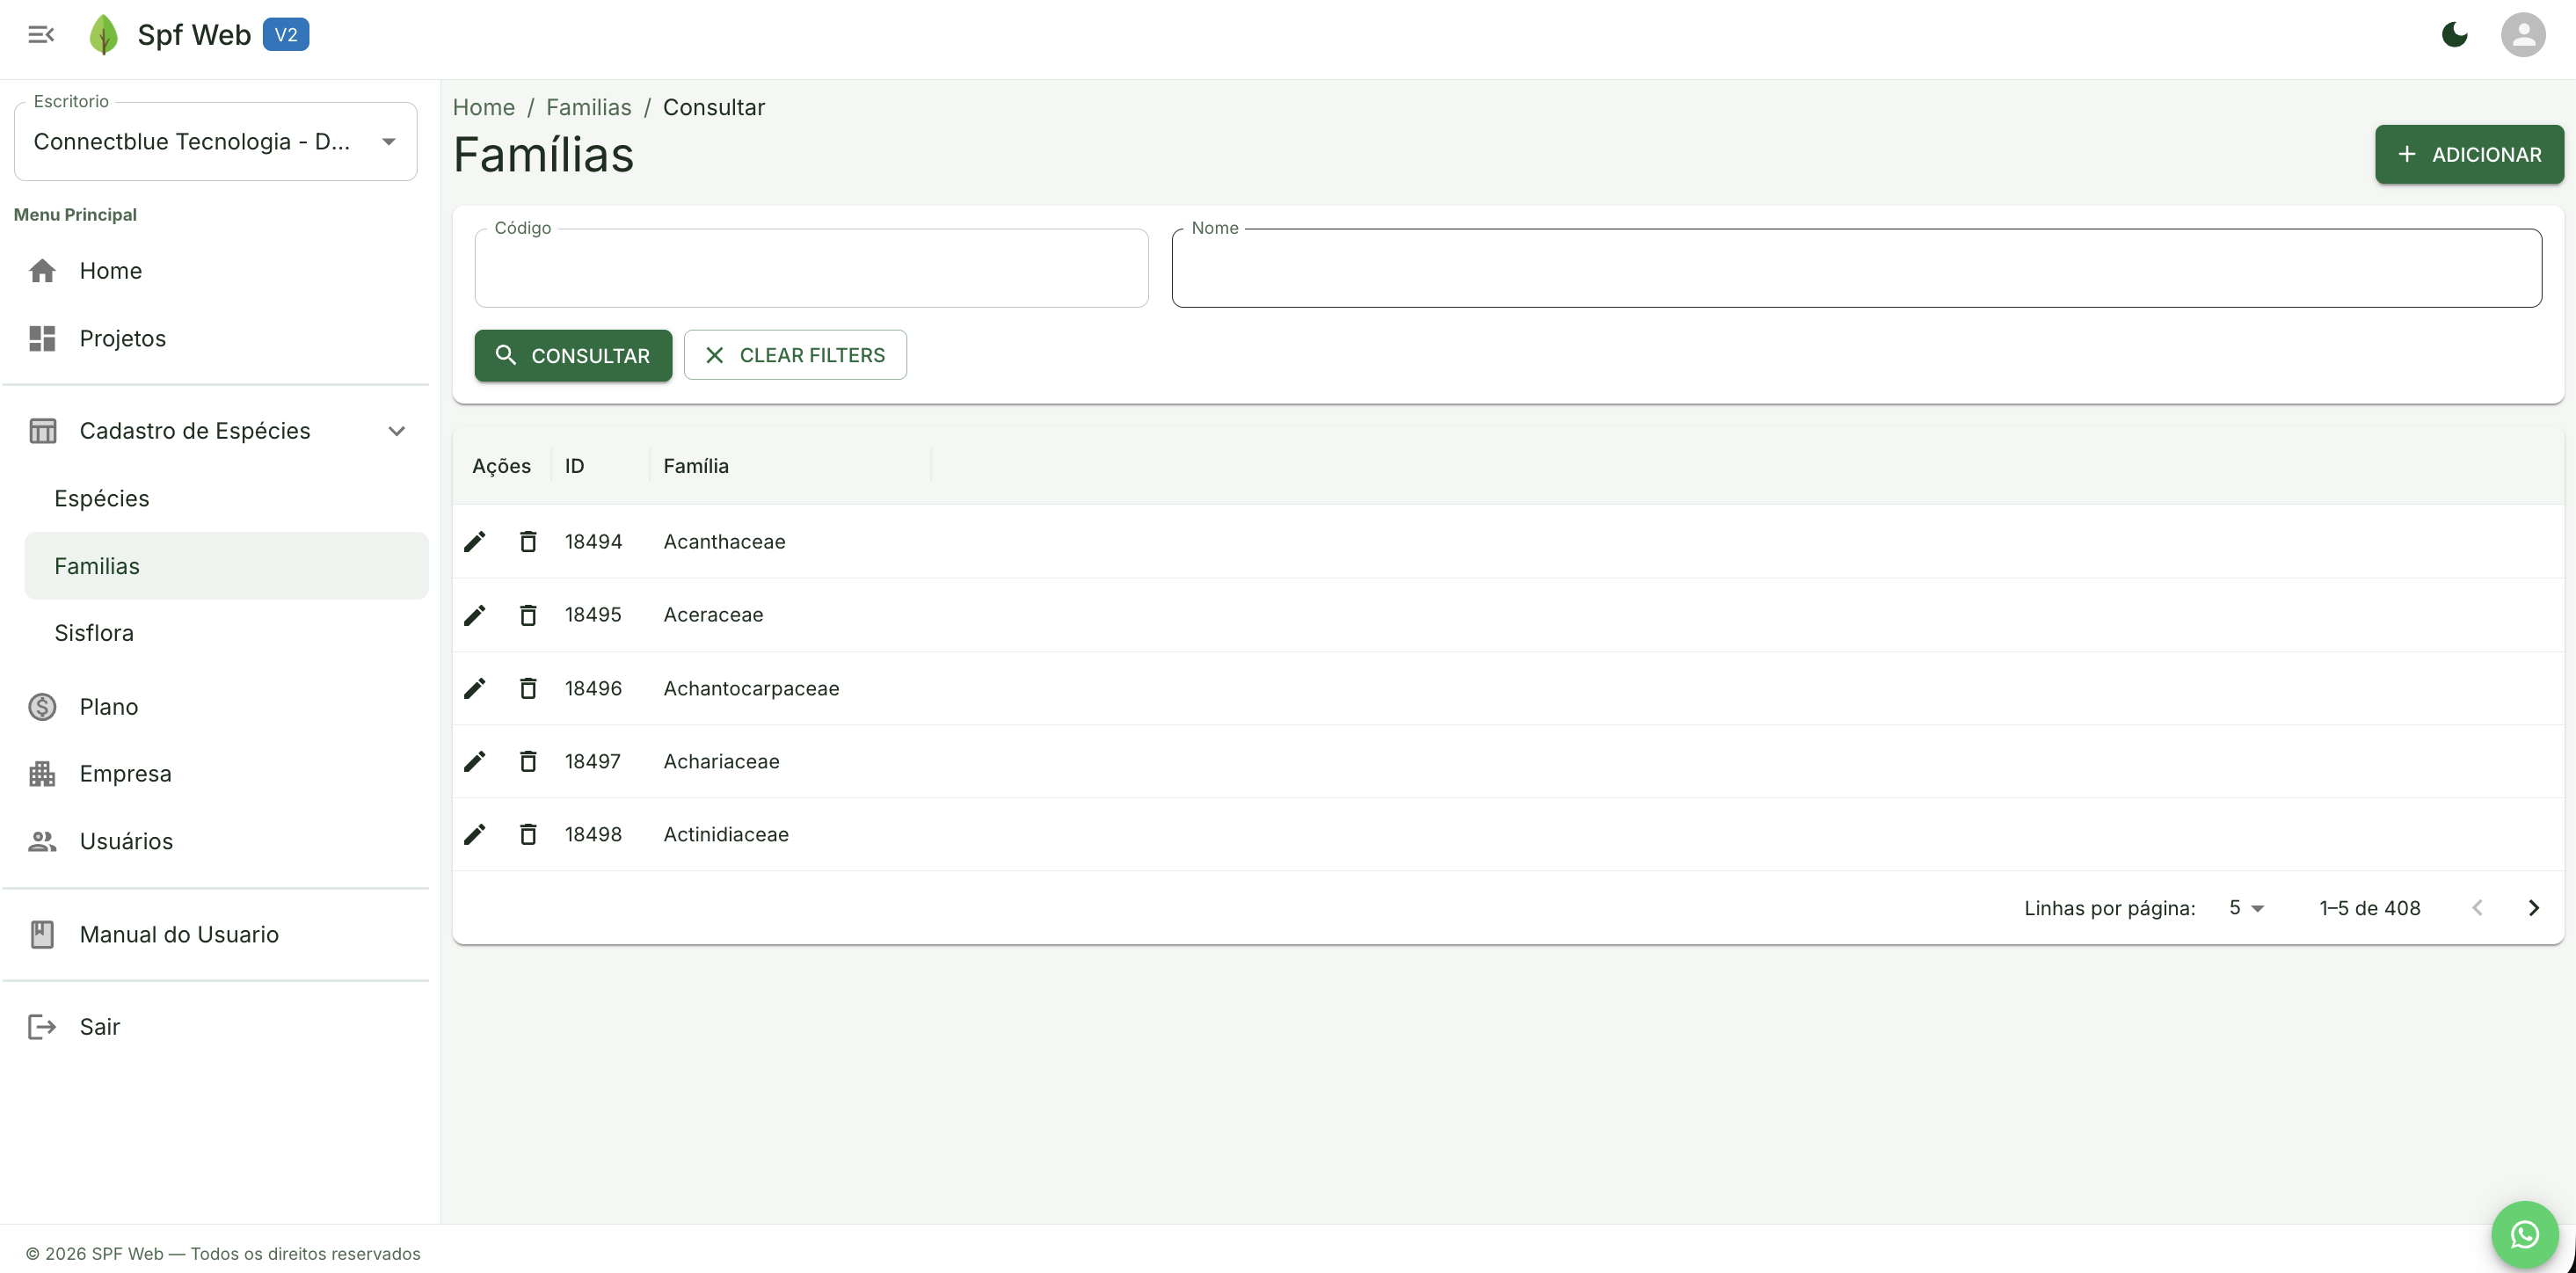2576x1273 pixels.
Task: Click the Plano dollar-sign icon
Action: tap(42, 707)
